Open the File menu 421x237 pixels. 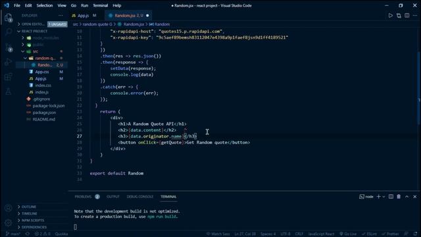pos(17,5)
